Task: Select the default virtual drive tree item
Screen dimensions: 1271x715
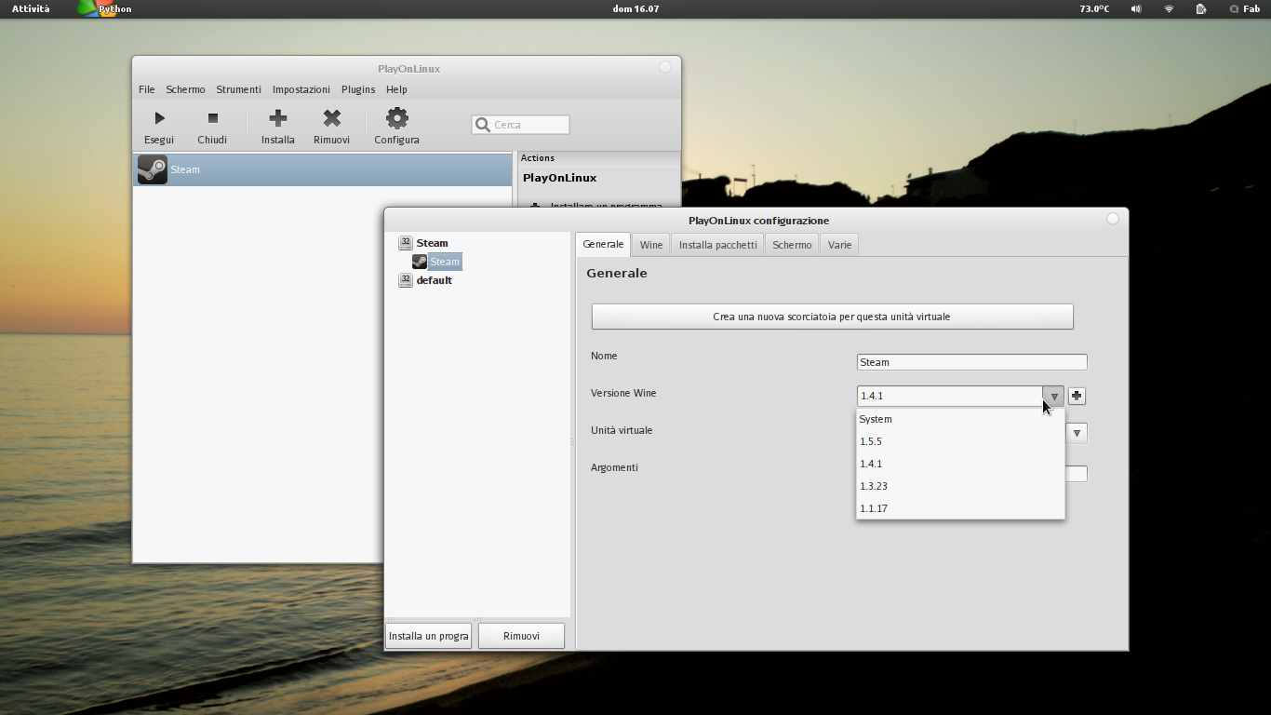Action: pos(434,280)
